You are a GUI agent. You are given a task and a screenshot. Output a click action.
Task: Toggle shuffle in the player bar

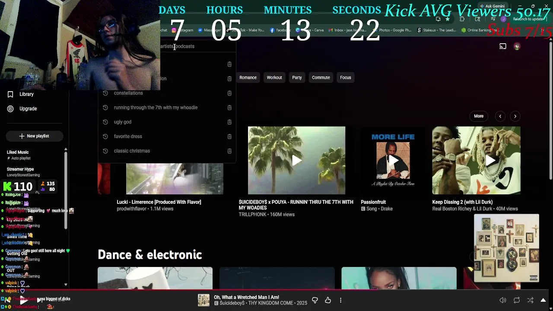click(x=530, y=300)
